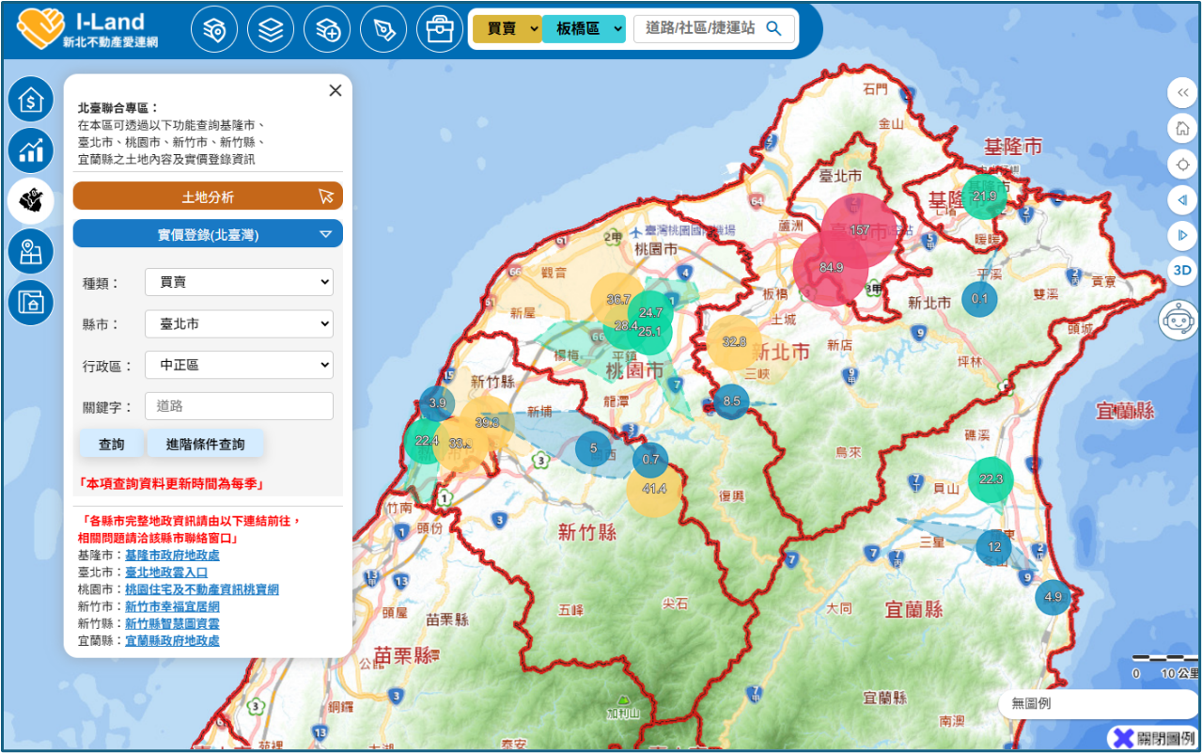Open the price trend chart icon

point(31,149)
